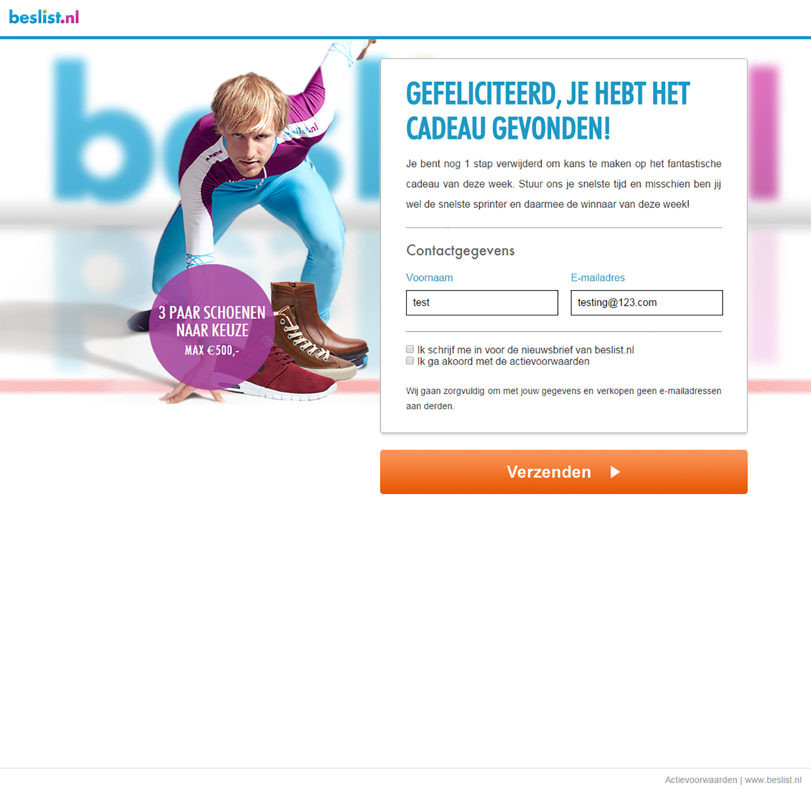Click the newsletter checkbox label text

click(x=526, y=350)
